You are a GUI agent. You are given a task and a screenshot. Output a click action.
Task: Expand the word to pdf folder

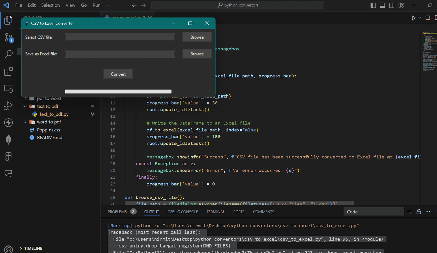(26, 122)
